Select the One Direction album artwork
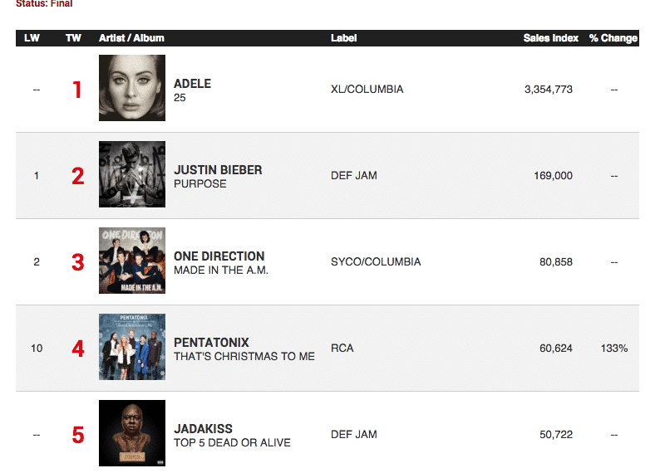Screen dimensions: 660x473 pyautogui.click(x=131, y=261)
